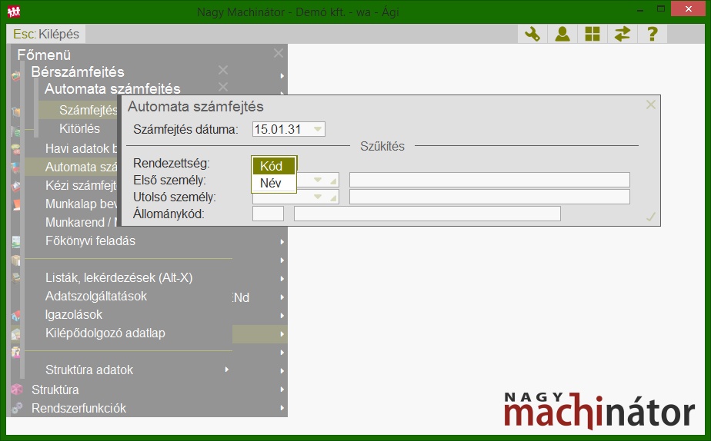Confirm dialog with the checkmark icon
This screenshot has width=711, height=441.
click(651, 217)
